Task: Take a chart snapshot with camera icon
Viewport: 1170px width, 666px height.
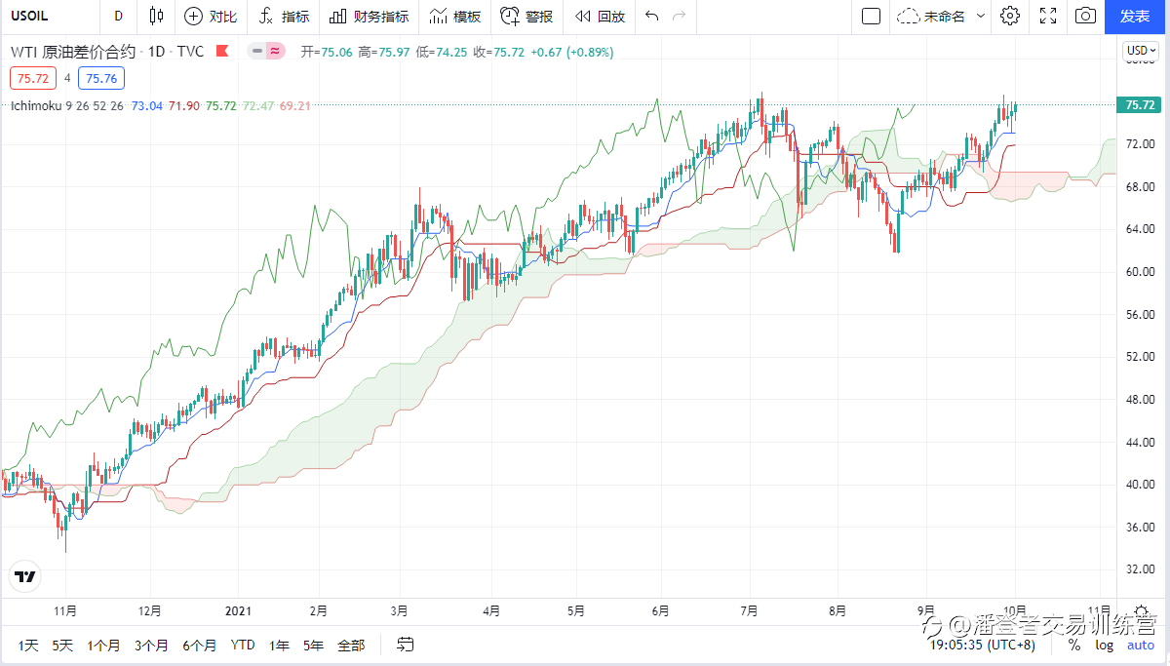Action: click(1085, 16)
